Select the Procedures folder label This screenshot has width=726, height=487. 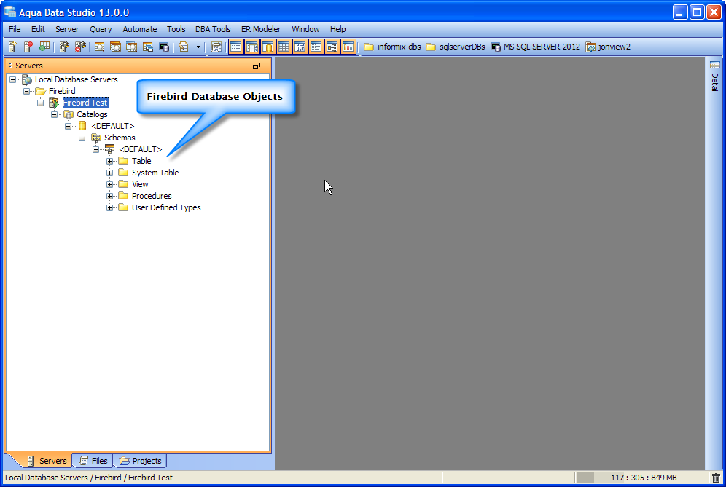[152, 196]
